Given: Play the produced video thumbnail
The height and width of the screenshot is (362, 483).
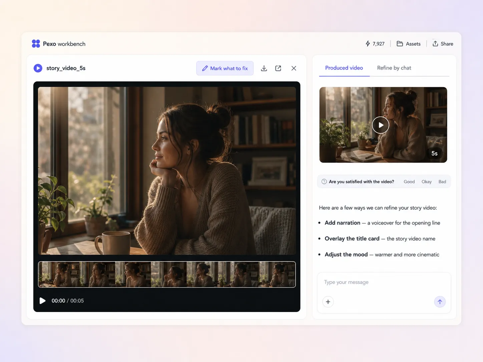Looking at the screenshot, I should coord(381,125).
